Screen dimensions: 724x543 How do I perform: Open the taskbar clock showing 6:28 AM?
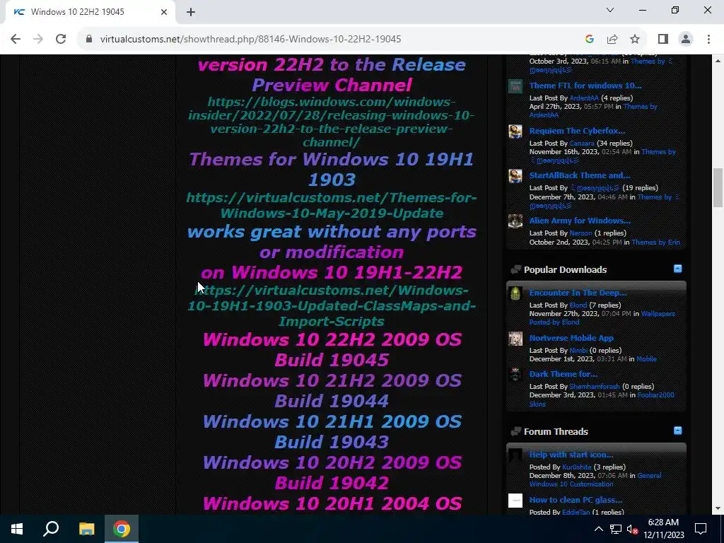click(x=663, y=529)
